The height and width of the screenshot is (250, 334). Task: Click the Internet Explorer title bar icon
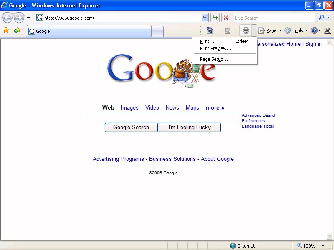pyautogui.click(x=4, y=5)
